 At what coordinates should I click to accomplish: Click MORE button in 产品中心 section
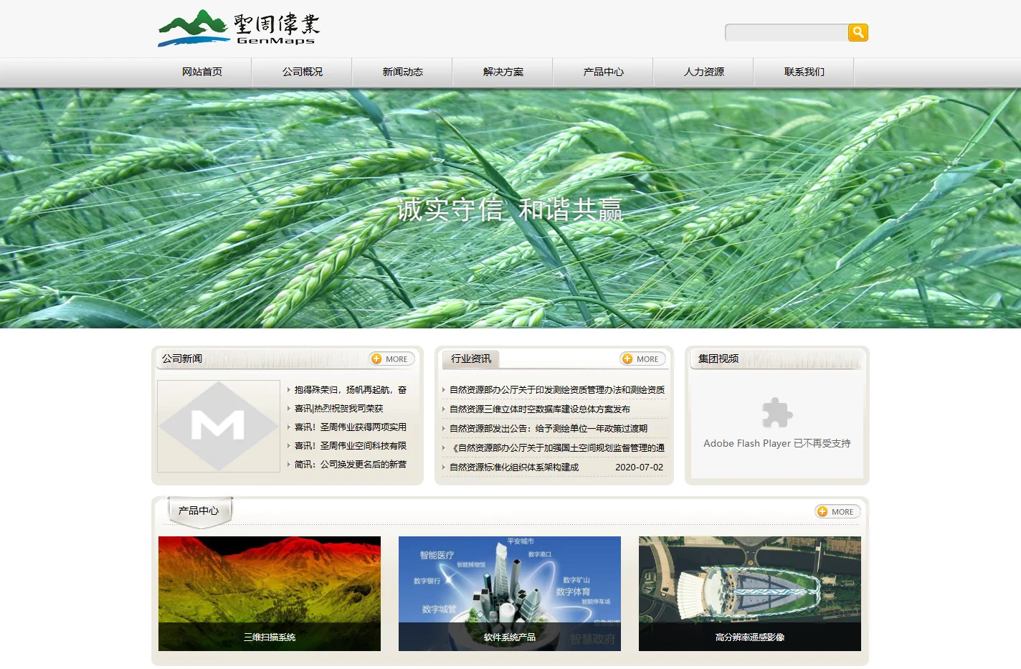point(837,511)
